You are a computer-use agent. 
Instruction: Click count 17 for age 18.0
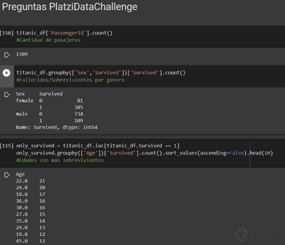pyautogui.click(x=42, y=194)
